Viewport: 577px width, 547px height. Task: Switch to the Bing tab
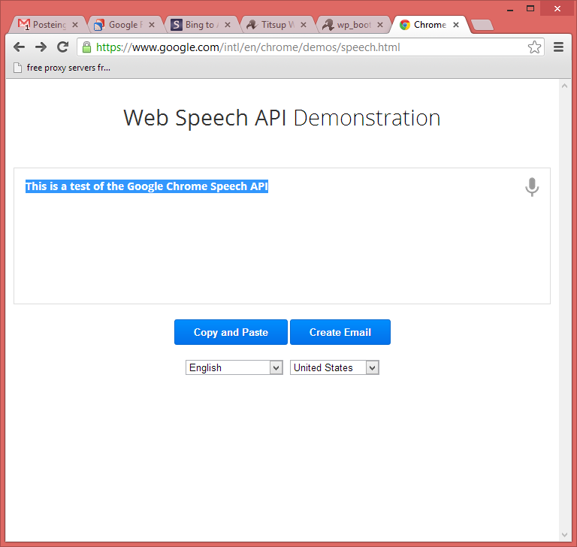(x=198, y=25)
